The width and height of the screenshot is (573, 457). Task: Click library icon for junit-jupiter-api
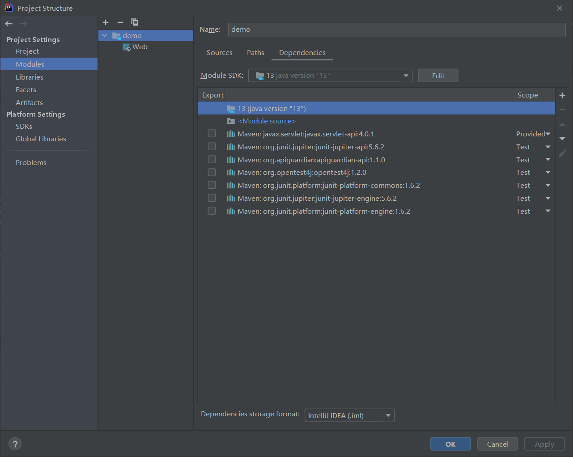[x=231, y=147]
